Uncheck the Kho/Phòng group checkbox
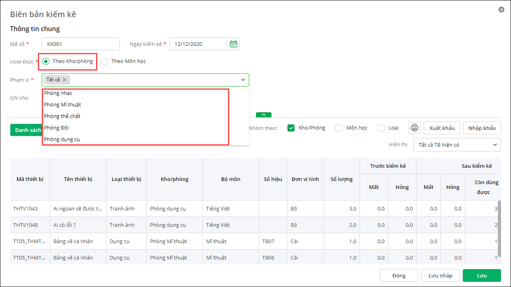 (x=291, y=128)
